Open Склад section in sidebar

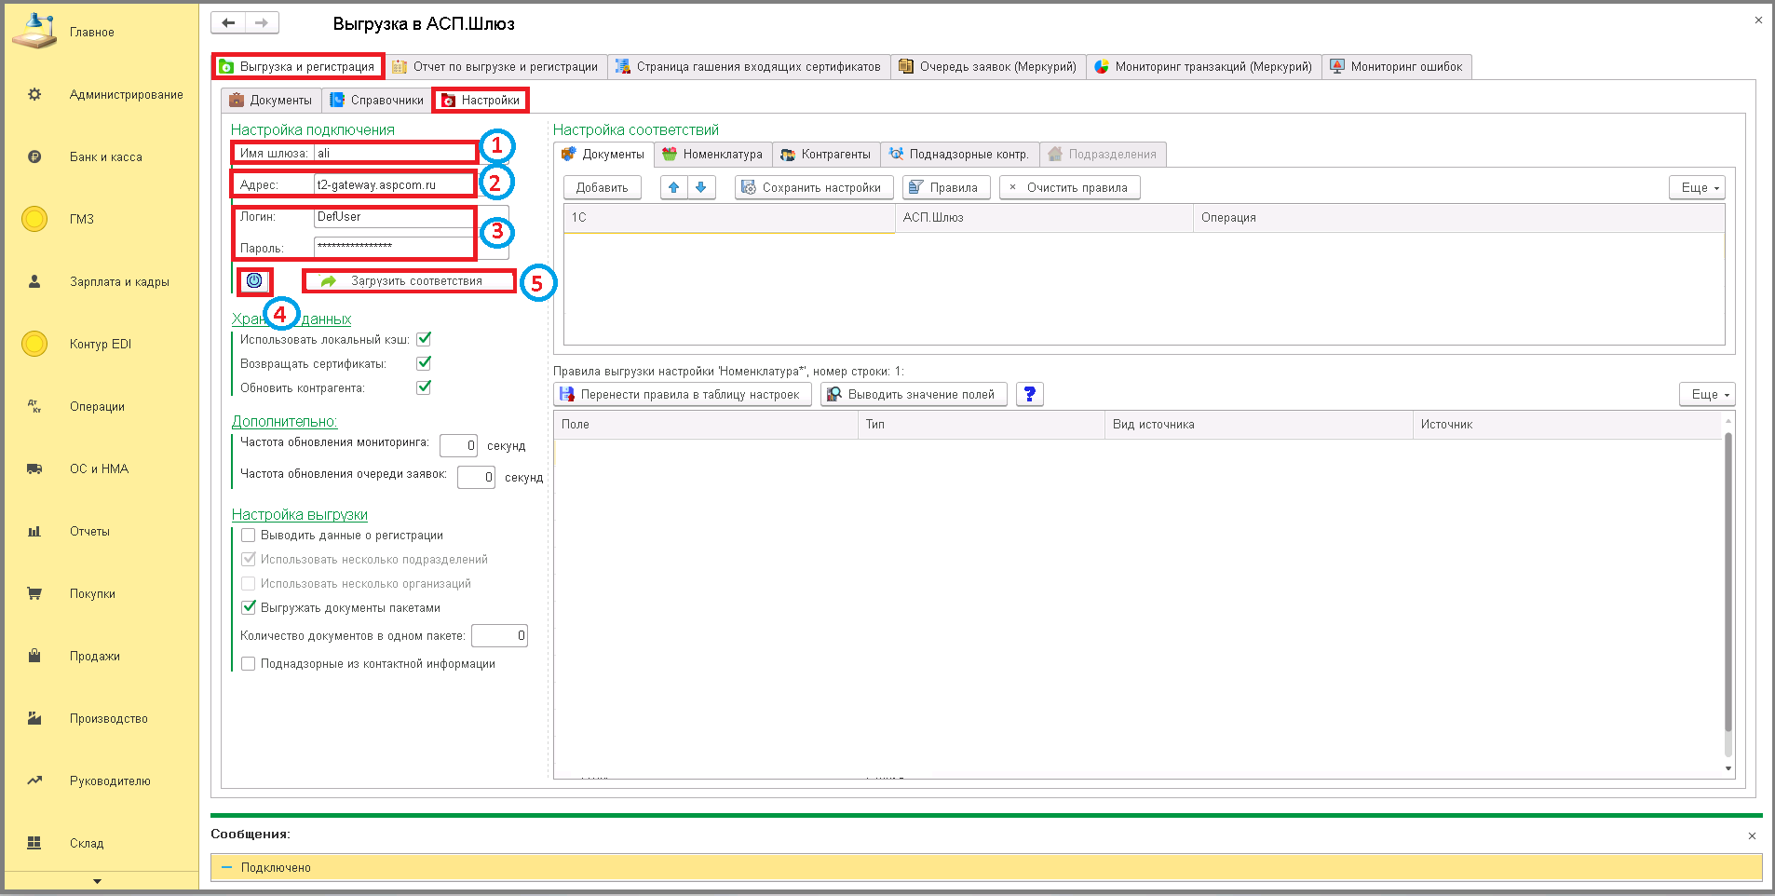(x=87, y=843)
